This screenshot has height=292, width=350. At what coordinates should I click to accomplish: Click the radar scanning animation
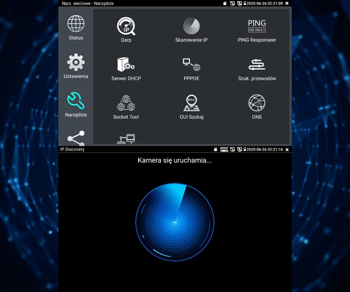pos(175,222)
